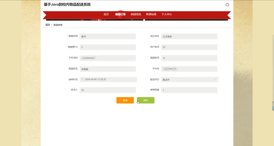
Task: Open 收费标准 menu item
Action: tap(151, 14)
